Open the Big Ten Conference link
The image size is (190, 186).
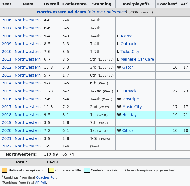pos(107,12)
